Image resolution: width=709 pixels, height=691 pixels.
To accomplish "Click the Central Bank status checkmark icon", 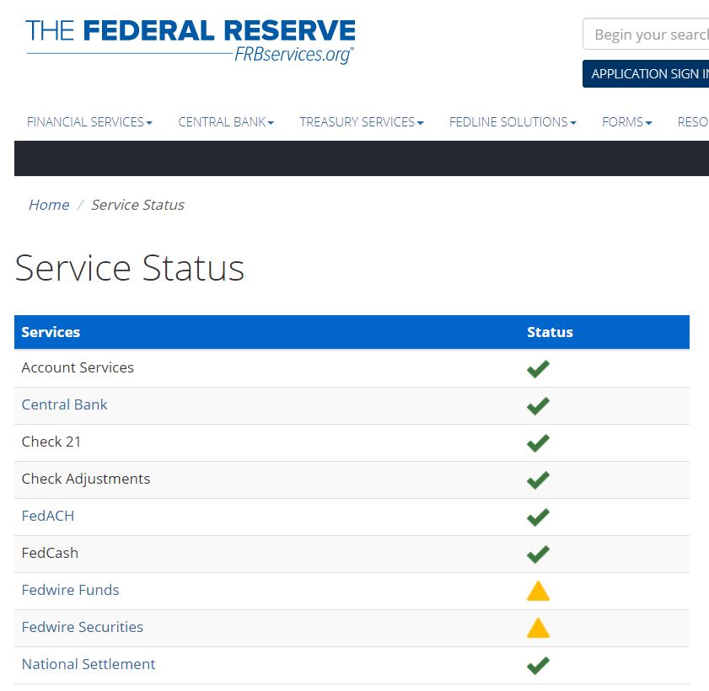I will tap(538, 405).
